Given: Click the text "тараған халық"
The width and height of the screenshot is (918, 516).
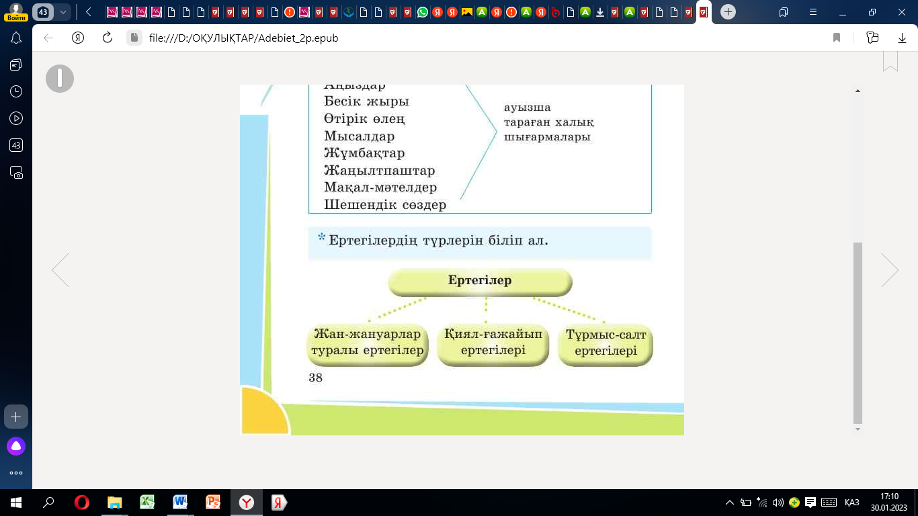Looking at the screenshot, I should 549,122.
